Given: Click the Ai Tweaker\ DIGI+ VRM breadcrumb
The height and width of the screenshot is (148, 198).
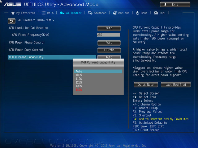Looking at the screenshot, I should click(x=36, y=20).
